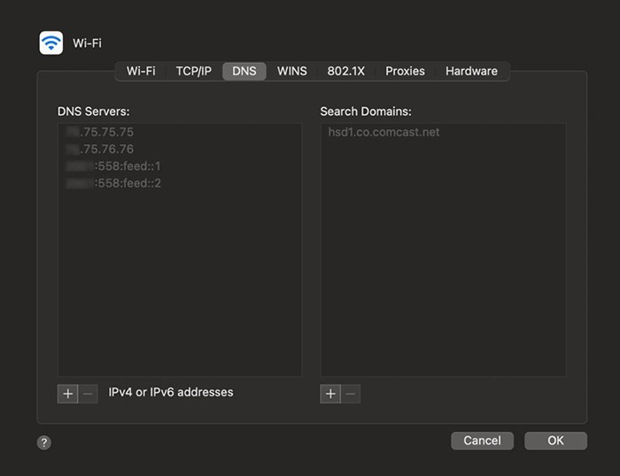
Task: Add a search domain with plus button
Action: tap(330, 394)
